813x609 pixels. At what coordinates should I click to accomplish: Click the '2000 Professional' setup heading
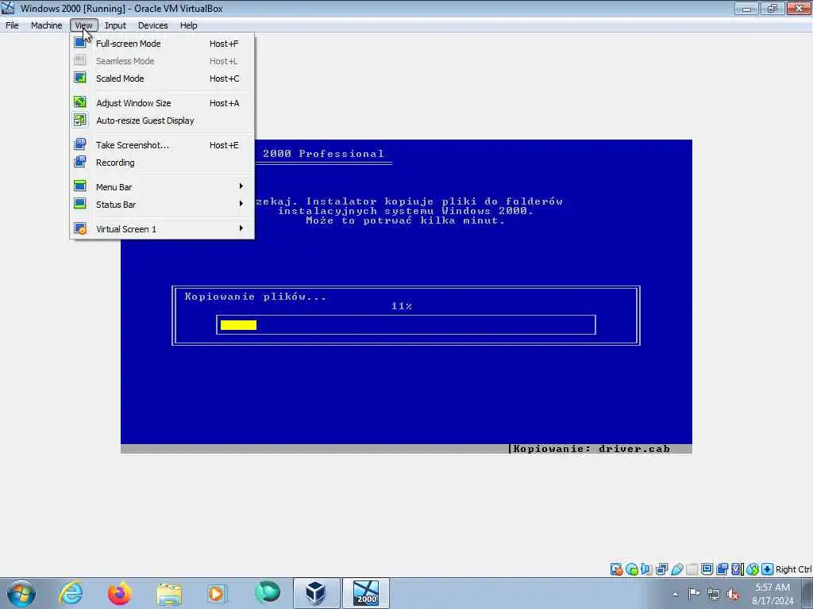click(x=324, y=153)
